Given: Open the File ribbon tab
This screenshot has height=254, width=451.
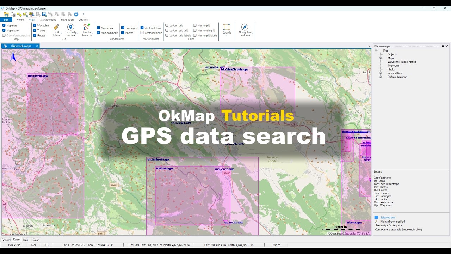Looking at the screenshot, I should click(x=6, y=20).
